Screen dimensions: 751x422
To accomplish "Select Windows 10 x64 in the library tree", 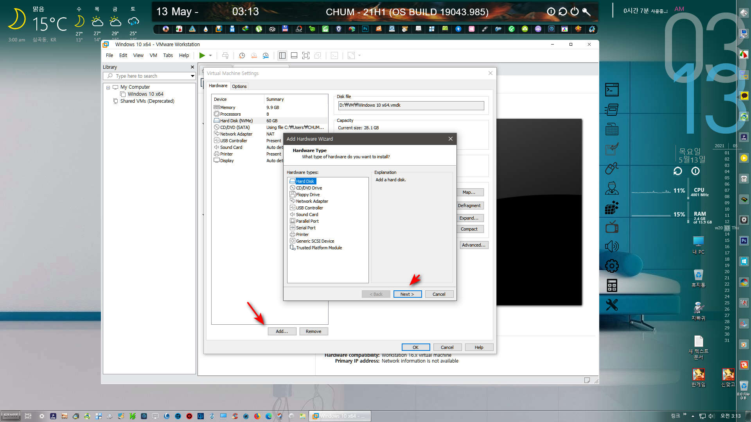I will [x=146, y=94].
